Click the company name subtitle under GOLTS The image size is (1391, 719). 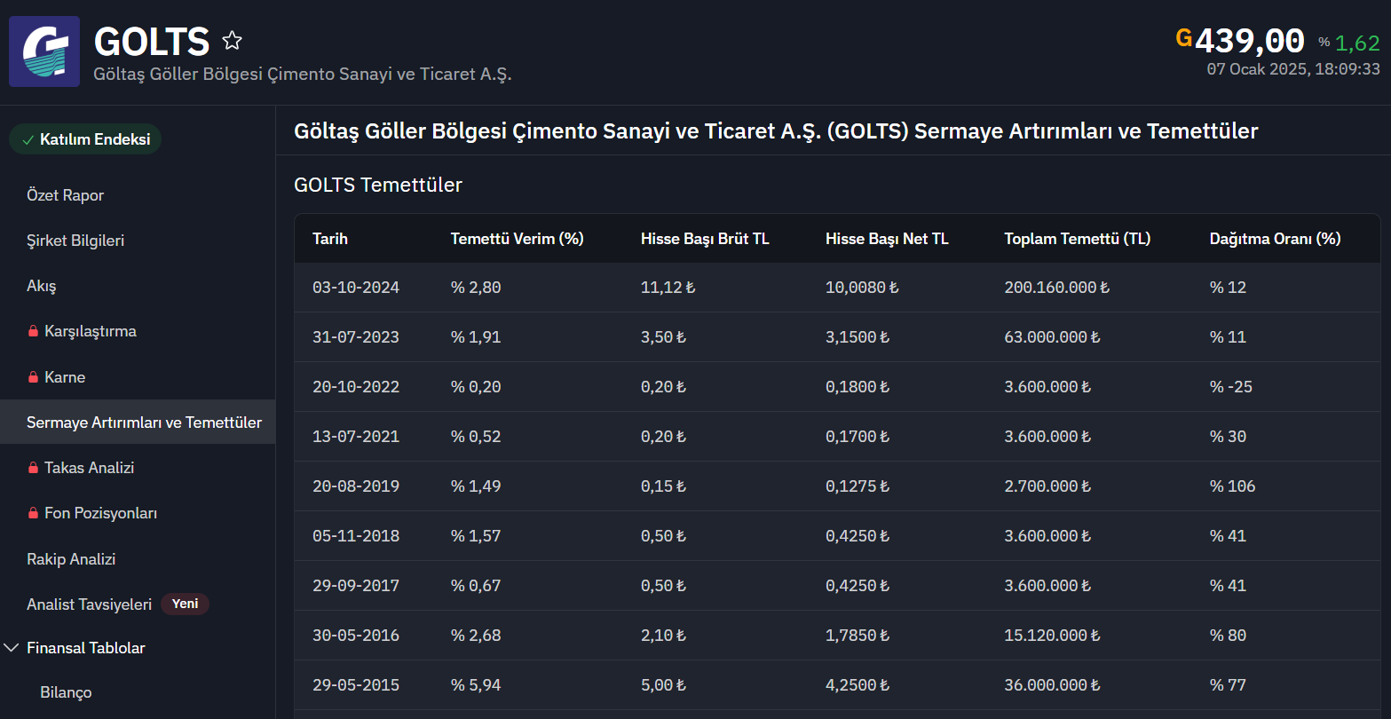(303, 74)
